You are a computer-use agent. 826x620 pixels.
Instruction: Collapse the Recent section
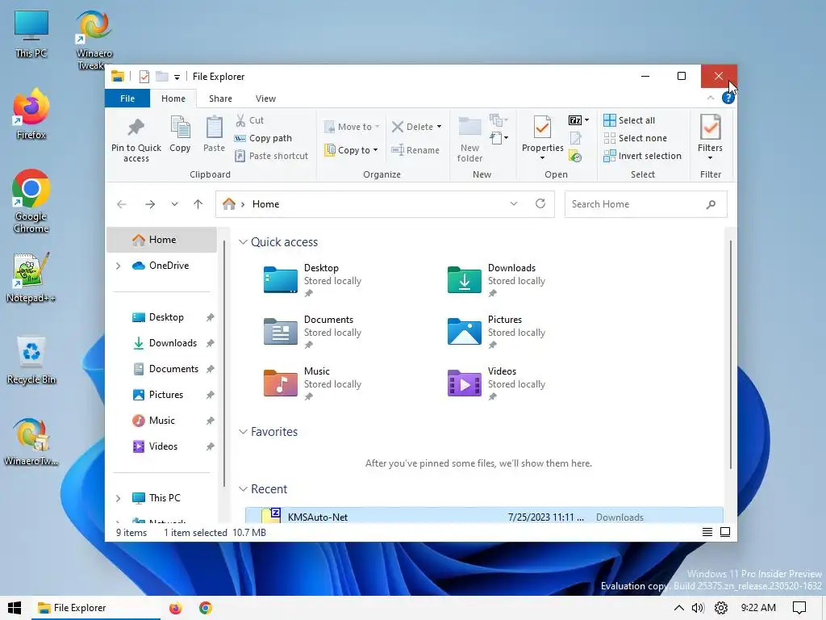[x=243, y=489]
